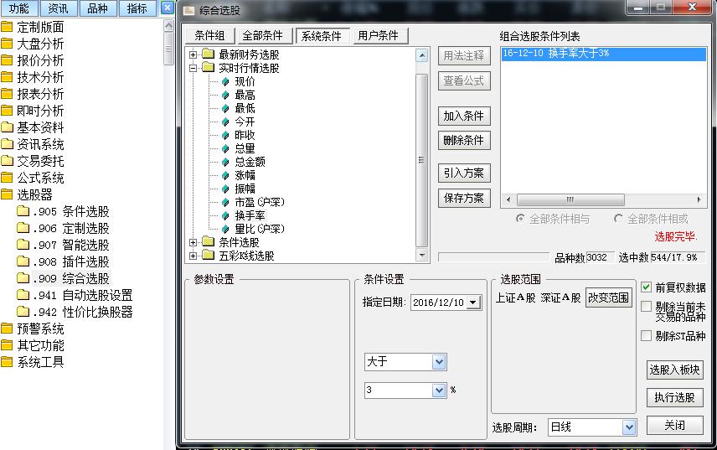Image resolution: width=717 pixels, height=450 pixels.
Task: Expand the 条件选股 tree folder
Action: pyautogui.click(x=193, y=242)
